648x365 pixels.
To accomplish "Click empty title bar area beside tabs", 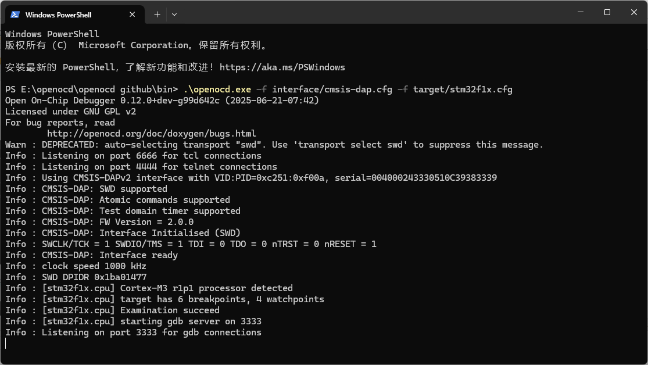I will (372, 12).
